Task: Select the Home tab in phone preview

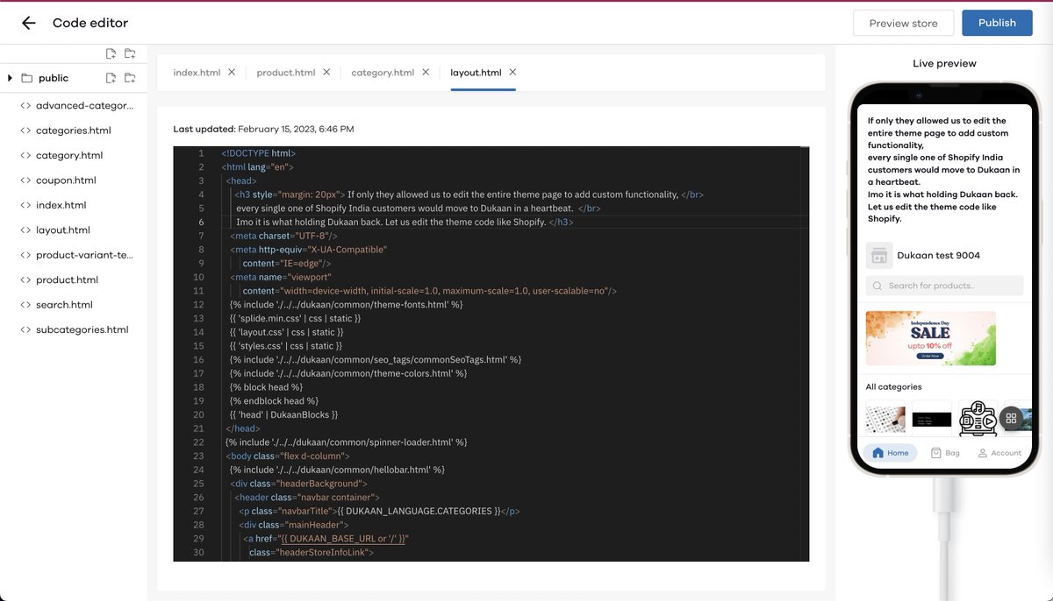Action: 890,453
